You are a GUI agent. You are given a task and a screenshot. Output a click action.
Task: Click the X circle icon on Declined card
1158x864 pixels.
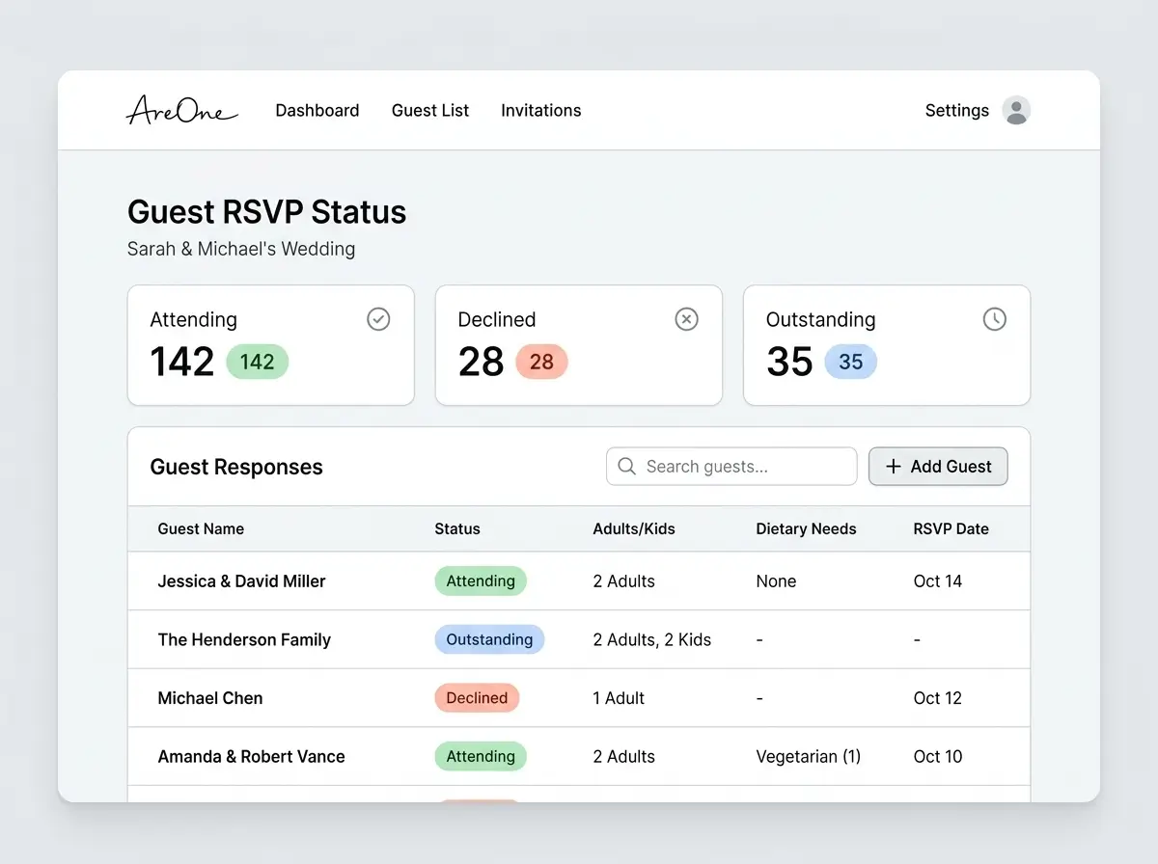[686, 319]
